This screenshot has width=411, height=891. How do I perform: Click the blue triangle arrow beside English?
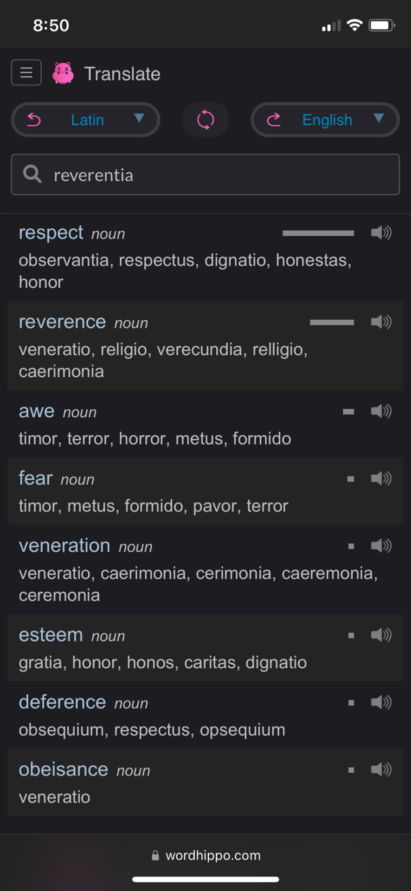(379, 118)
